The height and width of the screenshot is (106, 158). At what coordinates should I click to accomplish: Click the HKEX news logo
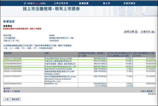35,3
